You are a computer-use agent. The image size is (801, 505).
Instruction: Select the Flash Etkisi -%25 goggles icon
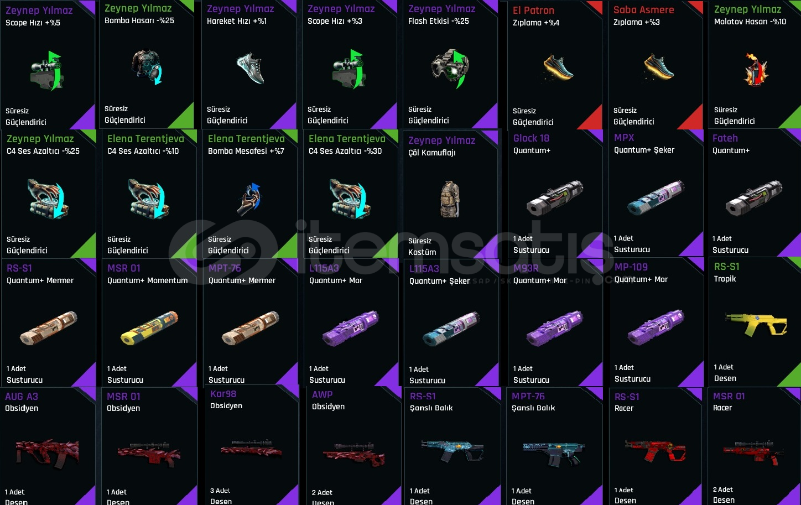450,67
